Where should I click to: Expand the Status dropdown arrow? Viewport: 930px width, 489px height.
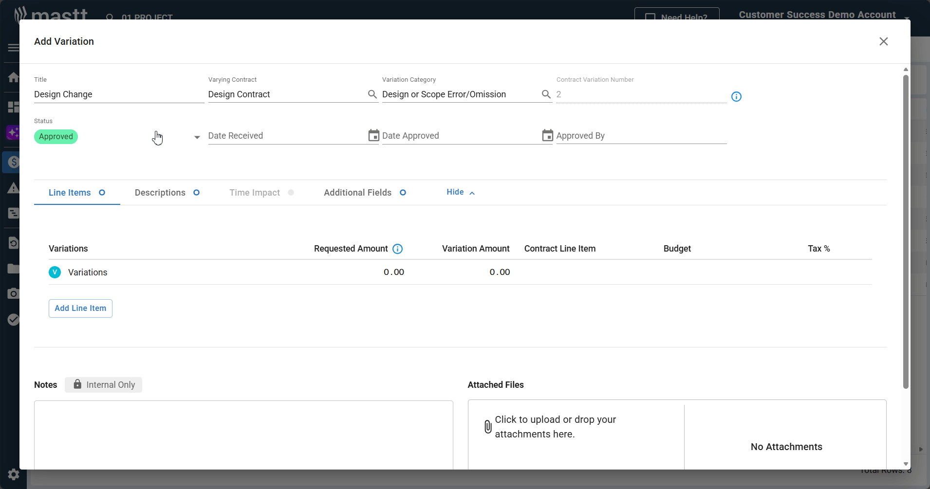click(x=197, y=137)
